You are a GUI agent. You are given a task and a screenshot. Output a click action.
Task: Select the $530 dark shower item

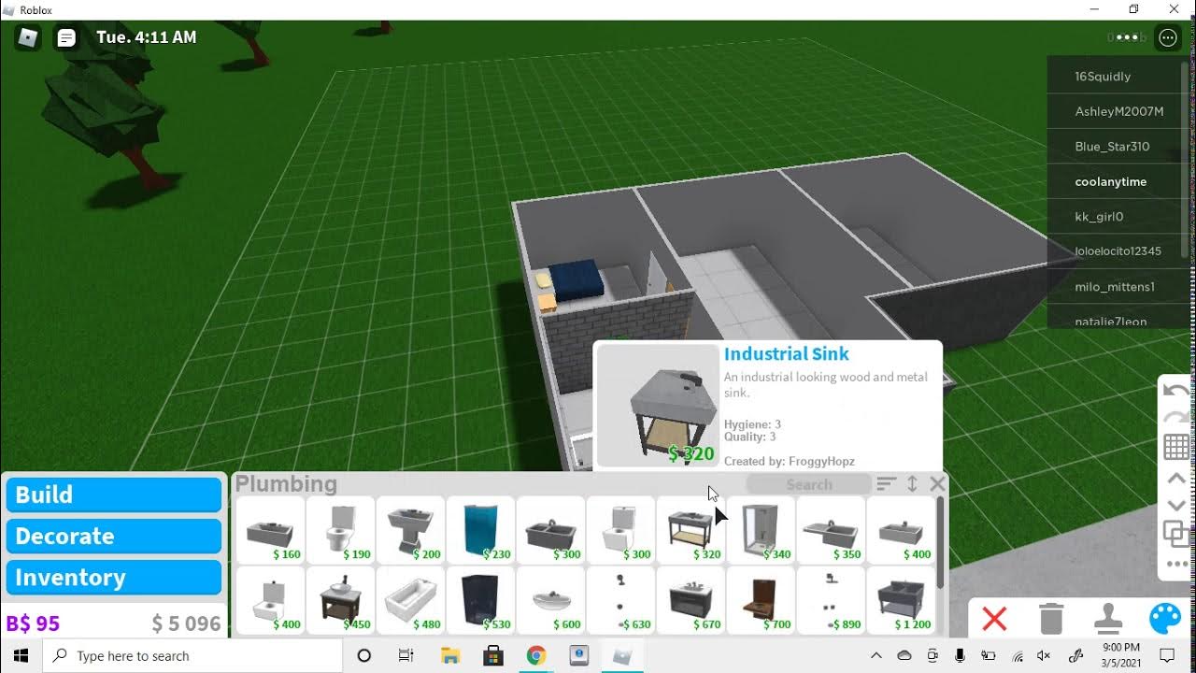pos(480,600)
